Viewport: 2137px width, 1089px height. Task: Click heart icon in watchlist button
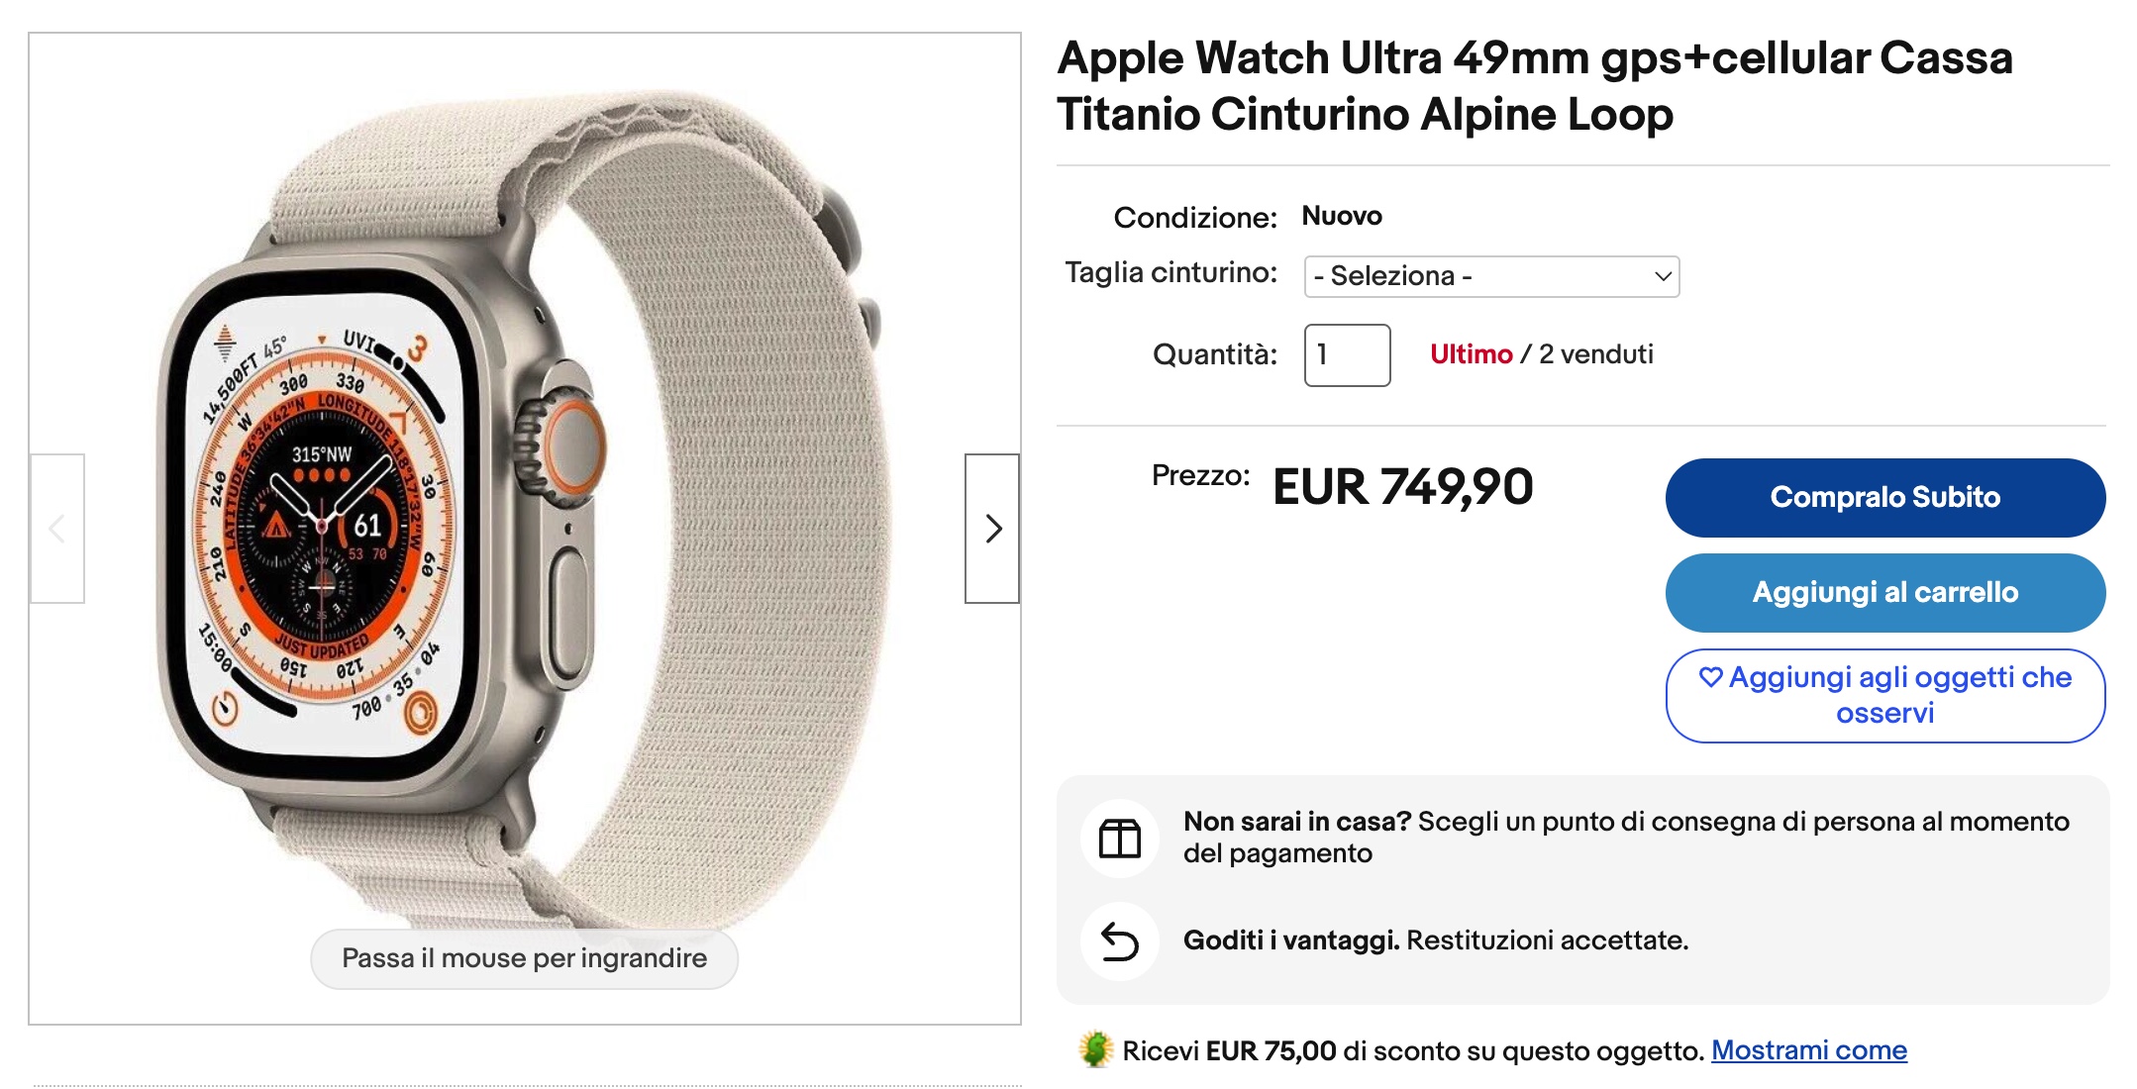(x=1710, y=677)
